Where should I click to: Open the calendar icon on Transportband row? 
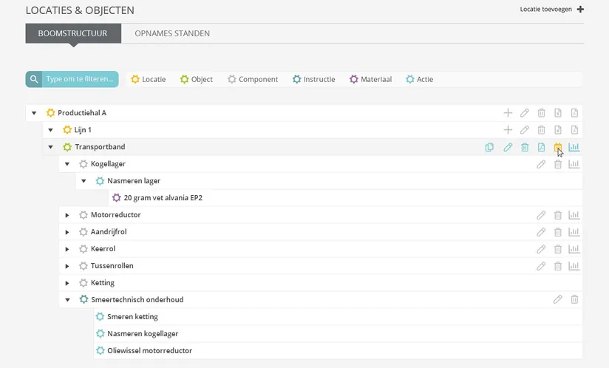click(x=558, y=147)
